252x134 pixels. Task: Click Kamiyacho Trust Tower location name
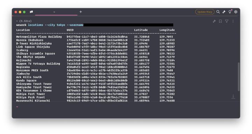pyautogui.click(x=34, y=87)
